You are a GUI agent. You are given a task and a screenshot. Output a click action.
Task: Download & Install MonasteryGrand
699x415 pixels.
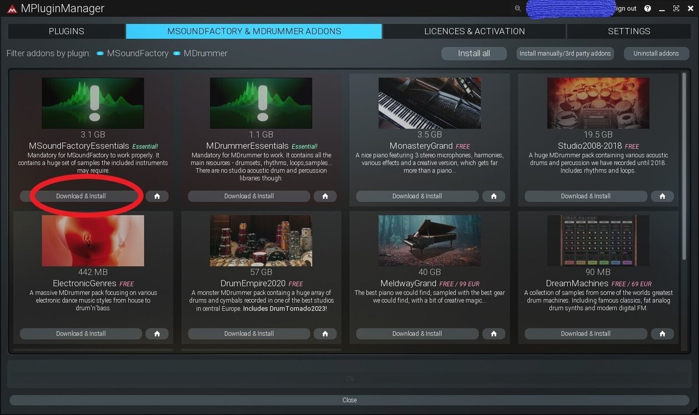[418, 196]
